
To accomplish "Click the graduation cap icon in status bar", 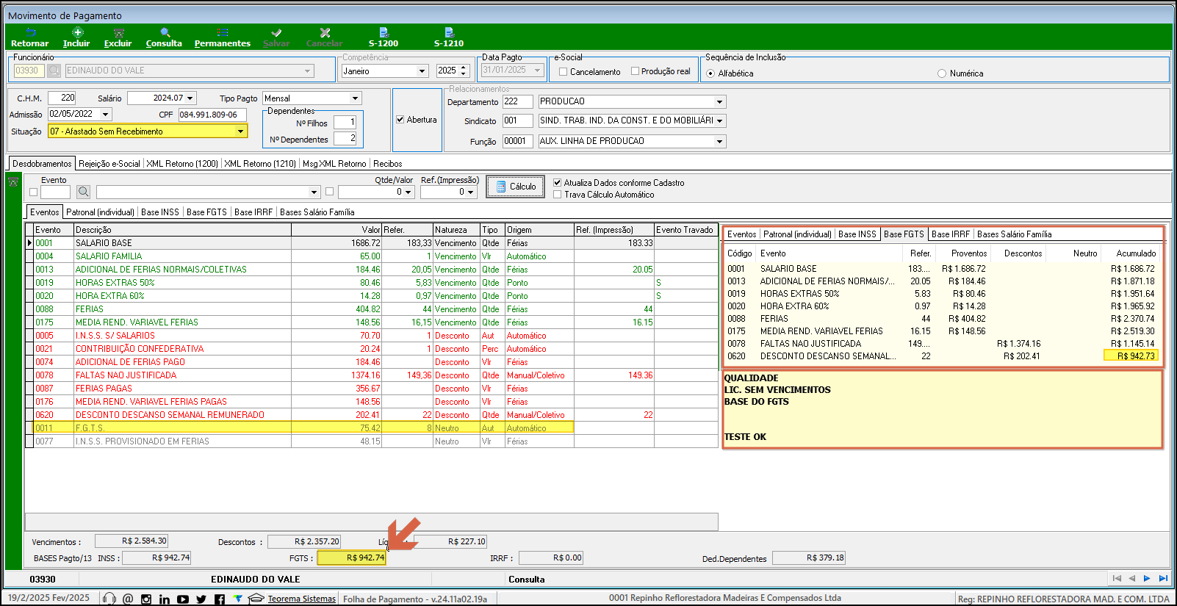I will [x=256, y=599].
